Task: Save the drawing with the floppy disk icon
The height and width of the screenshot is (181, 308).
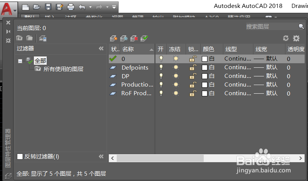Action: pyautogui.click(x=48, y=7)
